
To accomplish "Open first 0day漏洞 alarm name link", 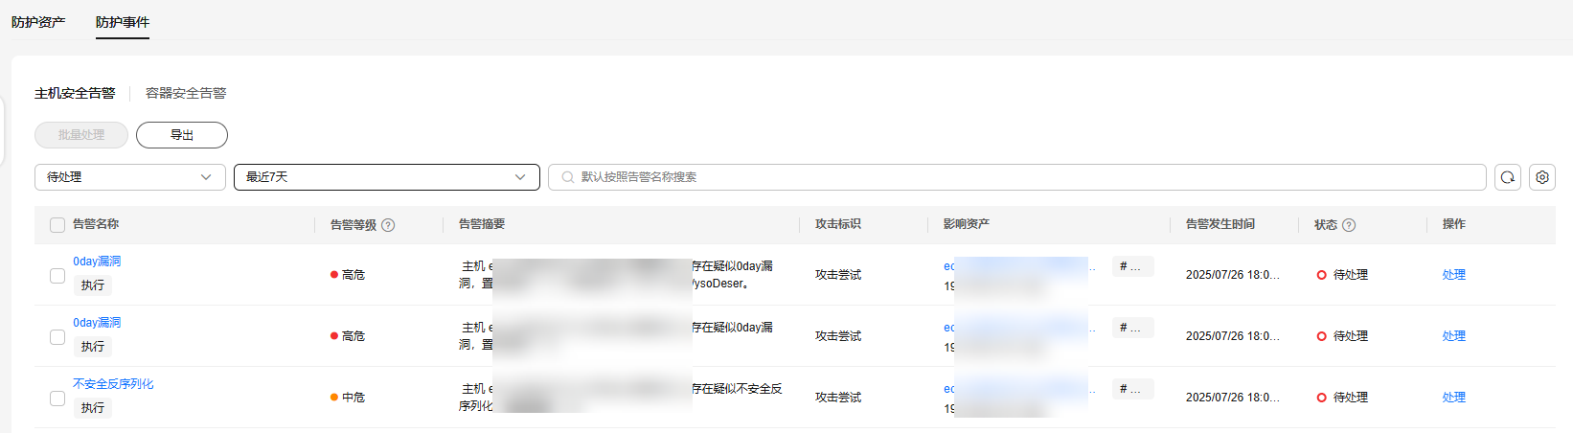I will click(x=97, y=262).
